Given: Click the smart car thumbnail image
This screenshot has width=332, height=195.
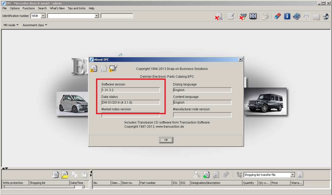Looking at the screenshot, I should [x=72, y=104].
